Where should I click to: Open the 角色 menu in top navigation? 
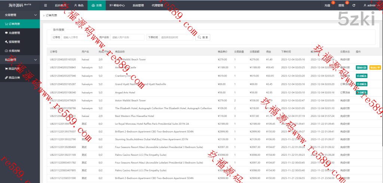pyautogui.click(x=79, y=6)
